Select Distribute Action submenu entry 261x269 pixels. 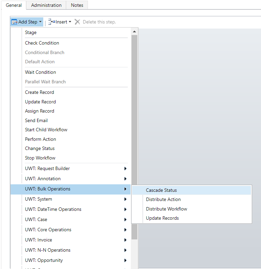tap(163, 200)
